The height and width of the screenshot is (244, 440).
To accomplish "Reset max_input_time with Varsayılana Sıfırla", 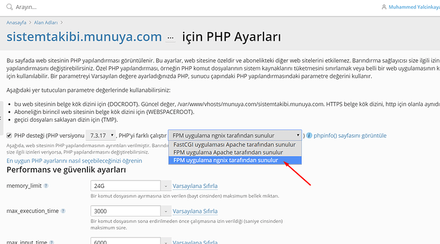I will (195, 241).
